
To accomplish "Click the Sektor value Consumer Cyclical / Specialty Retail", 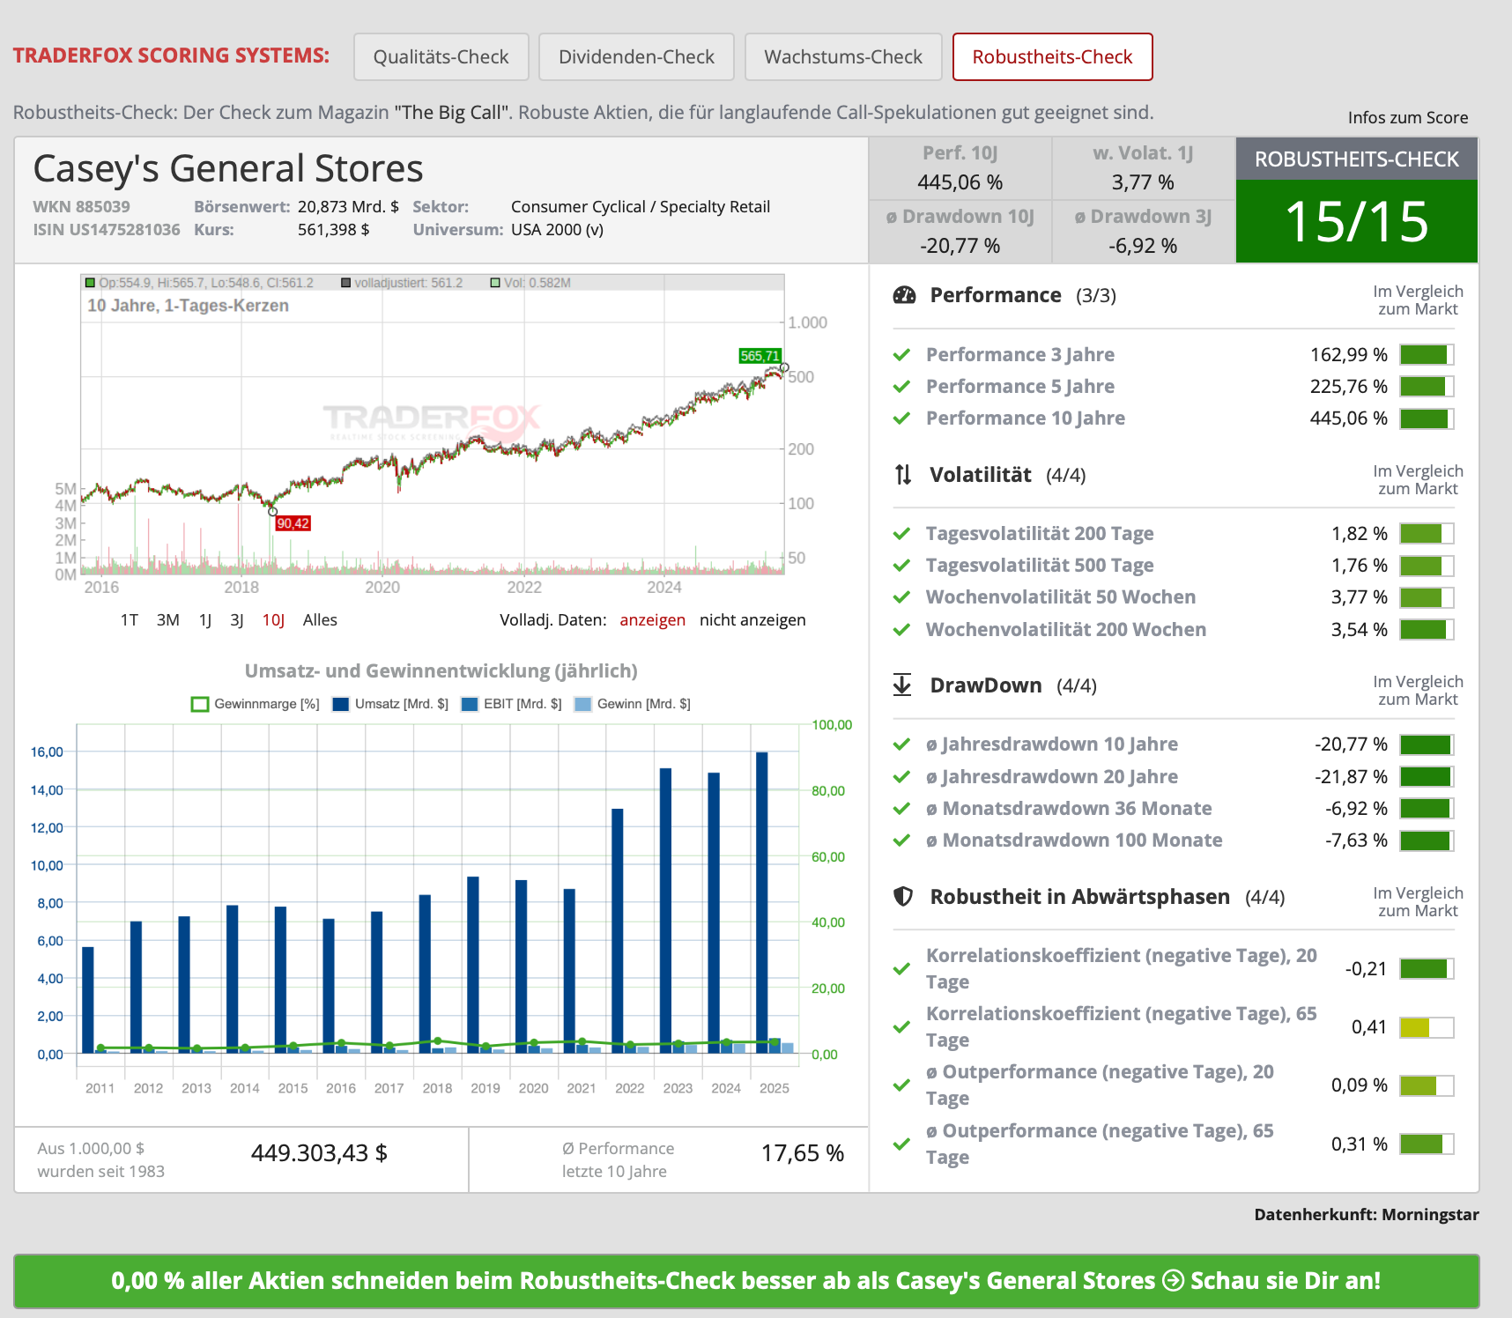I will (641, 207).
